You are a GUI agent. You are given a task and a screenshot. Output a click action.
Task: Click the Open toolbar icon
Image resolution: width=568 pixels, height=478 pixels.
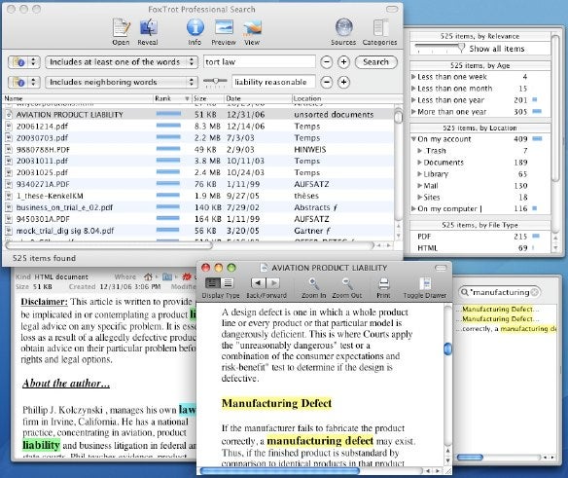pos(121,28)
